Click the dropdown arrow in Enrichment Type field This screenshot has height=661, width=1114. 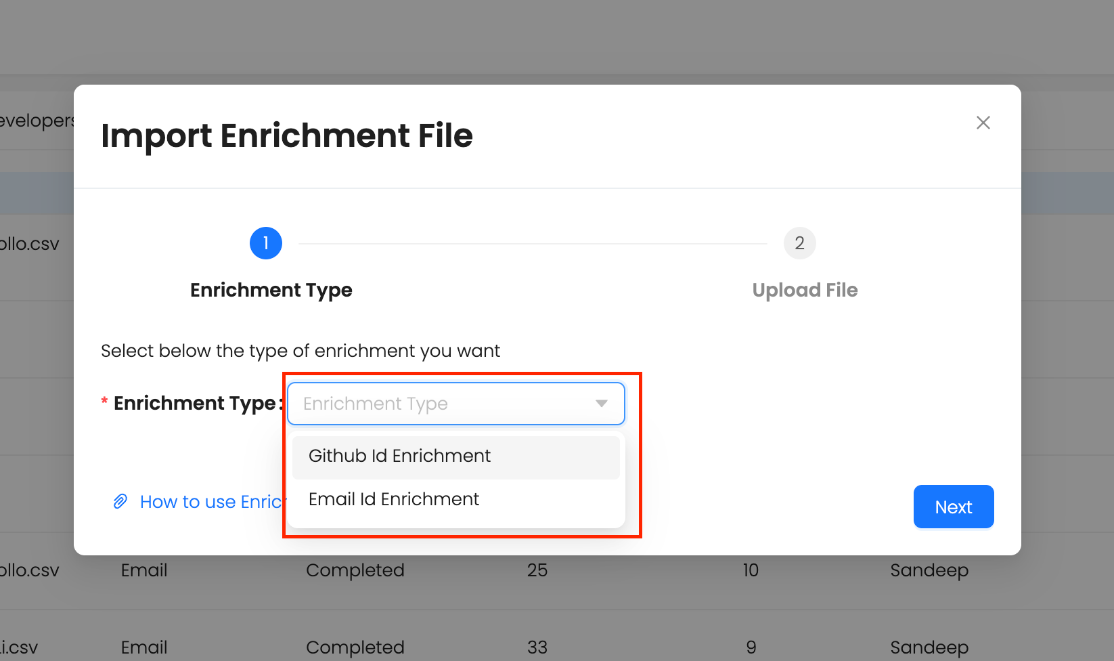[x=601, y=404]
